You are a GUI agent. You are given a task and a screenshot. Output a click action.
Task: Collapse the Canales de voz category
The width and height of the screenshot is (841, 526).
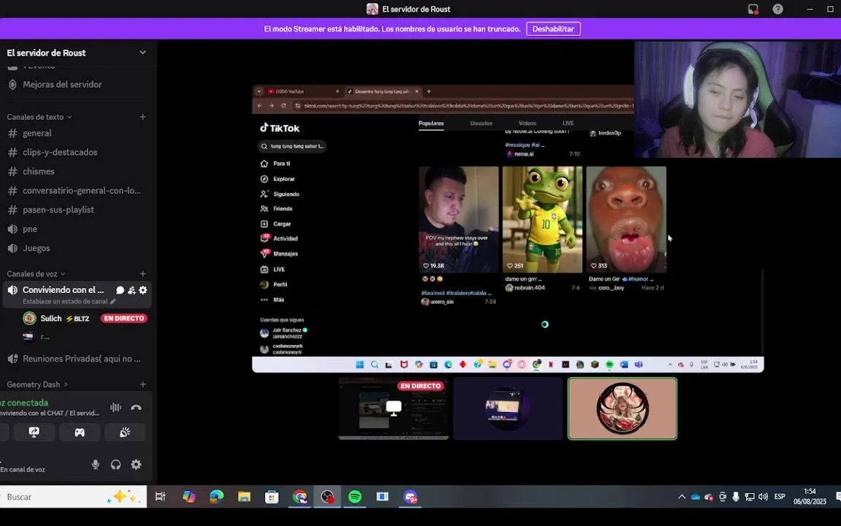coord(36,274)
